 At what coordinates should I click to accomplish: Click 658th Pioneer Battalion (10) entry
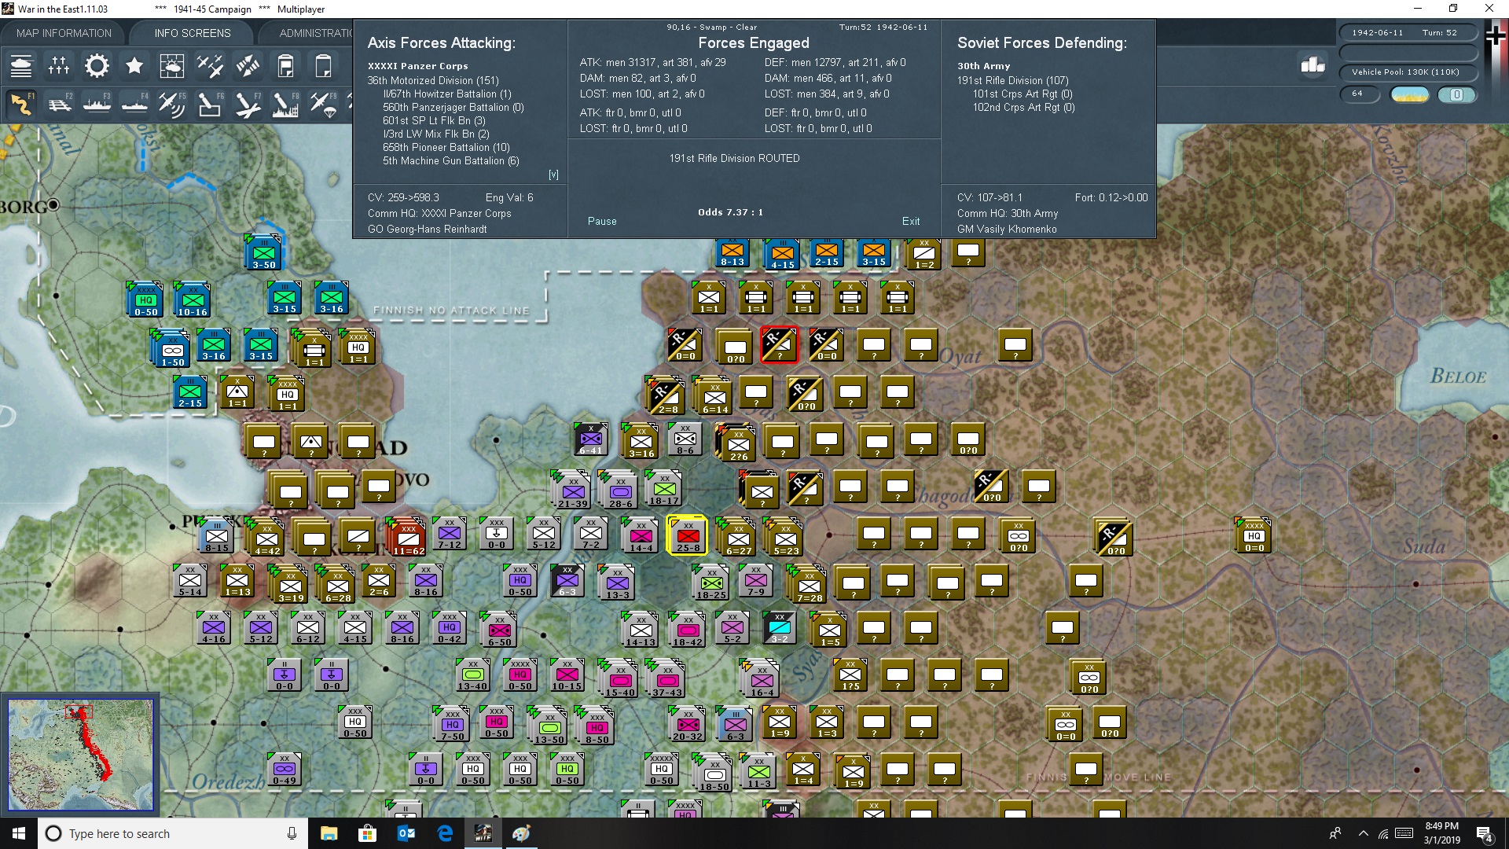click(446, 147)
